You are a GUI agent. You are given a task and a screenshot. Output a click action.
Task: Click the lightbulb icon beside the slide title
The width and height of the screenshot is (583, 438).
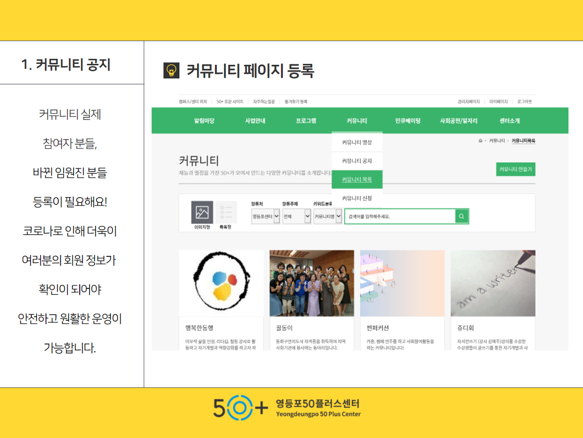coord(171,71)
